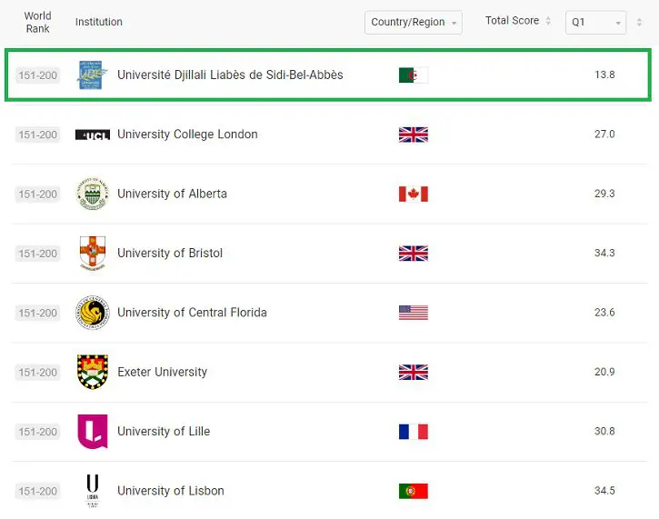Click the University of Lisbon logo

[93, 491]
